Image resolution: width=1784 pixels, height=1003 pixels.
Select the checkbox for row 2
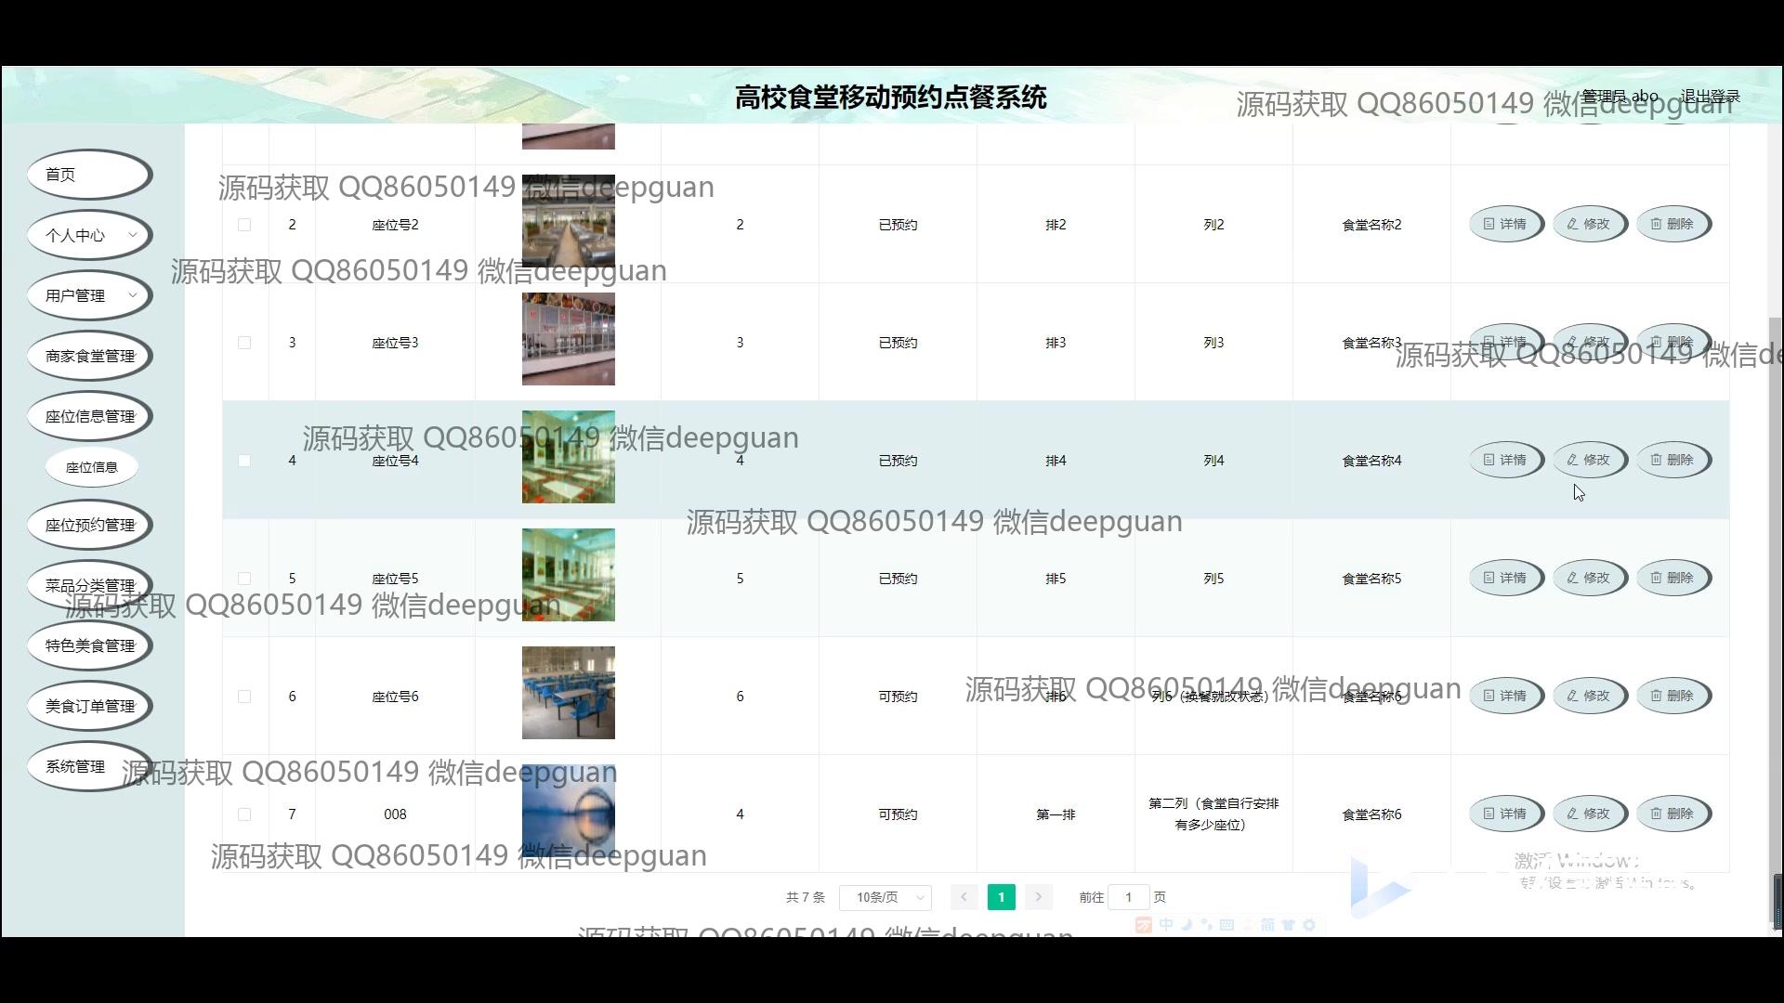point(244,225)
